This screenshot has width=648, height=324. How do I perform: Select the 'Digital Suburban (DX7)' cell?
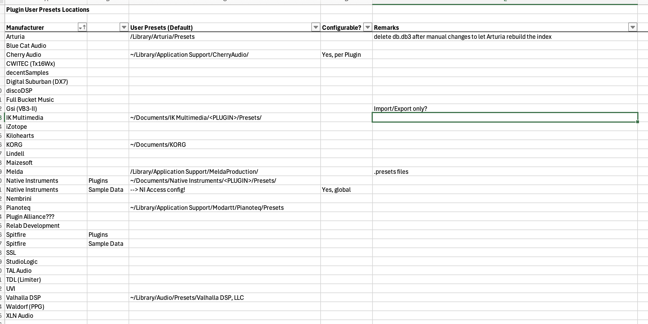(x=46, y=82)
